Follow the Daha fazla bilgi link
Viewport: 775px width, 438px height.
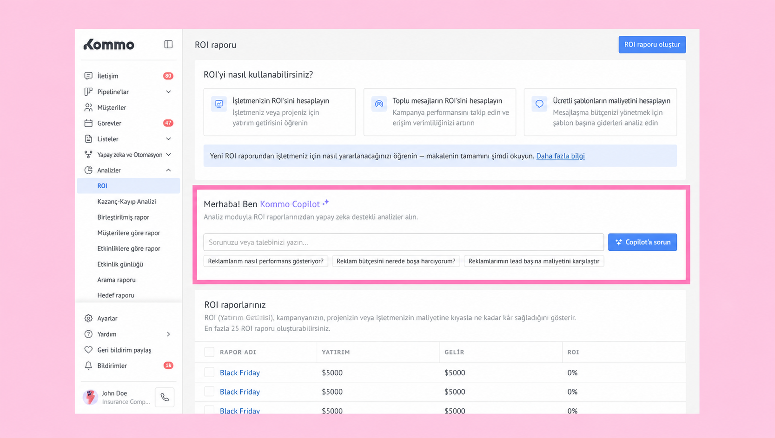click(x=560, y=156)
